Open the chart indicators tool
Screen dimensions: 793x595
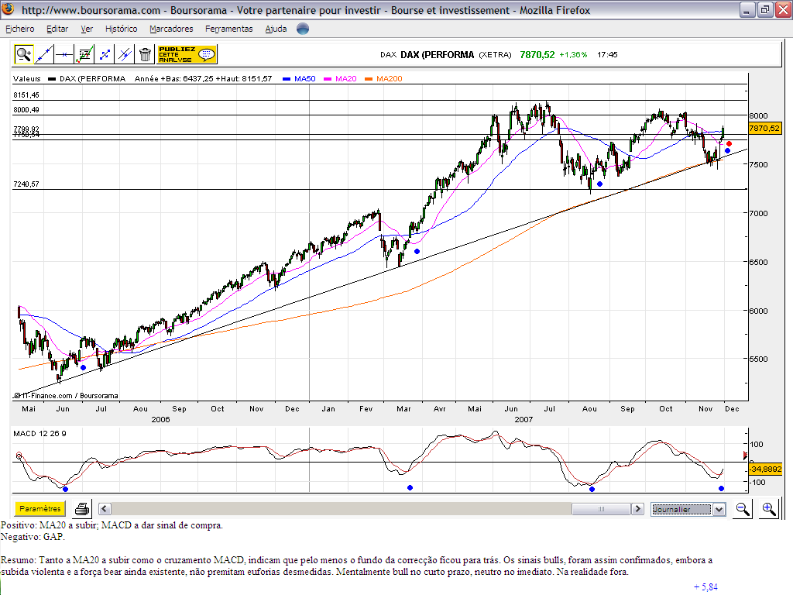pyautogui.click(x=84, y=54)
